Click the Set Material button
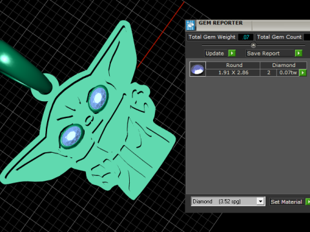 287,202
